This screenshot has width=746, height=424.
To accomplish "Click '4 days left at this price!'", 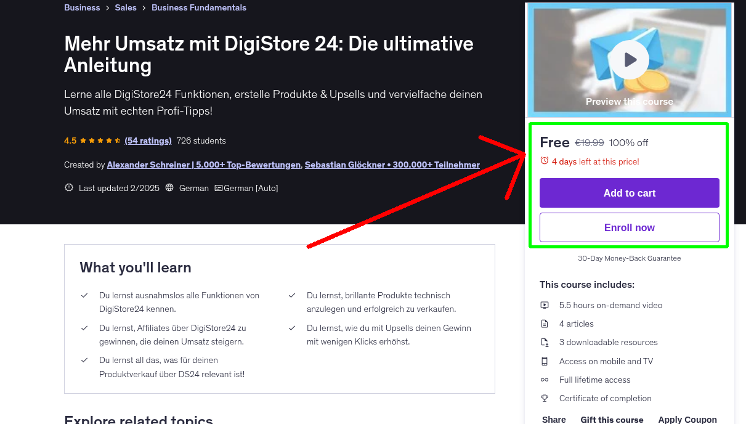I will click(x=596, y=161).
